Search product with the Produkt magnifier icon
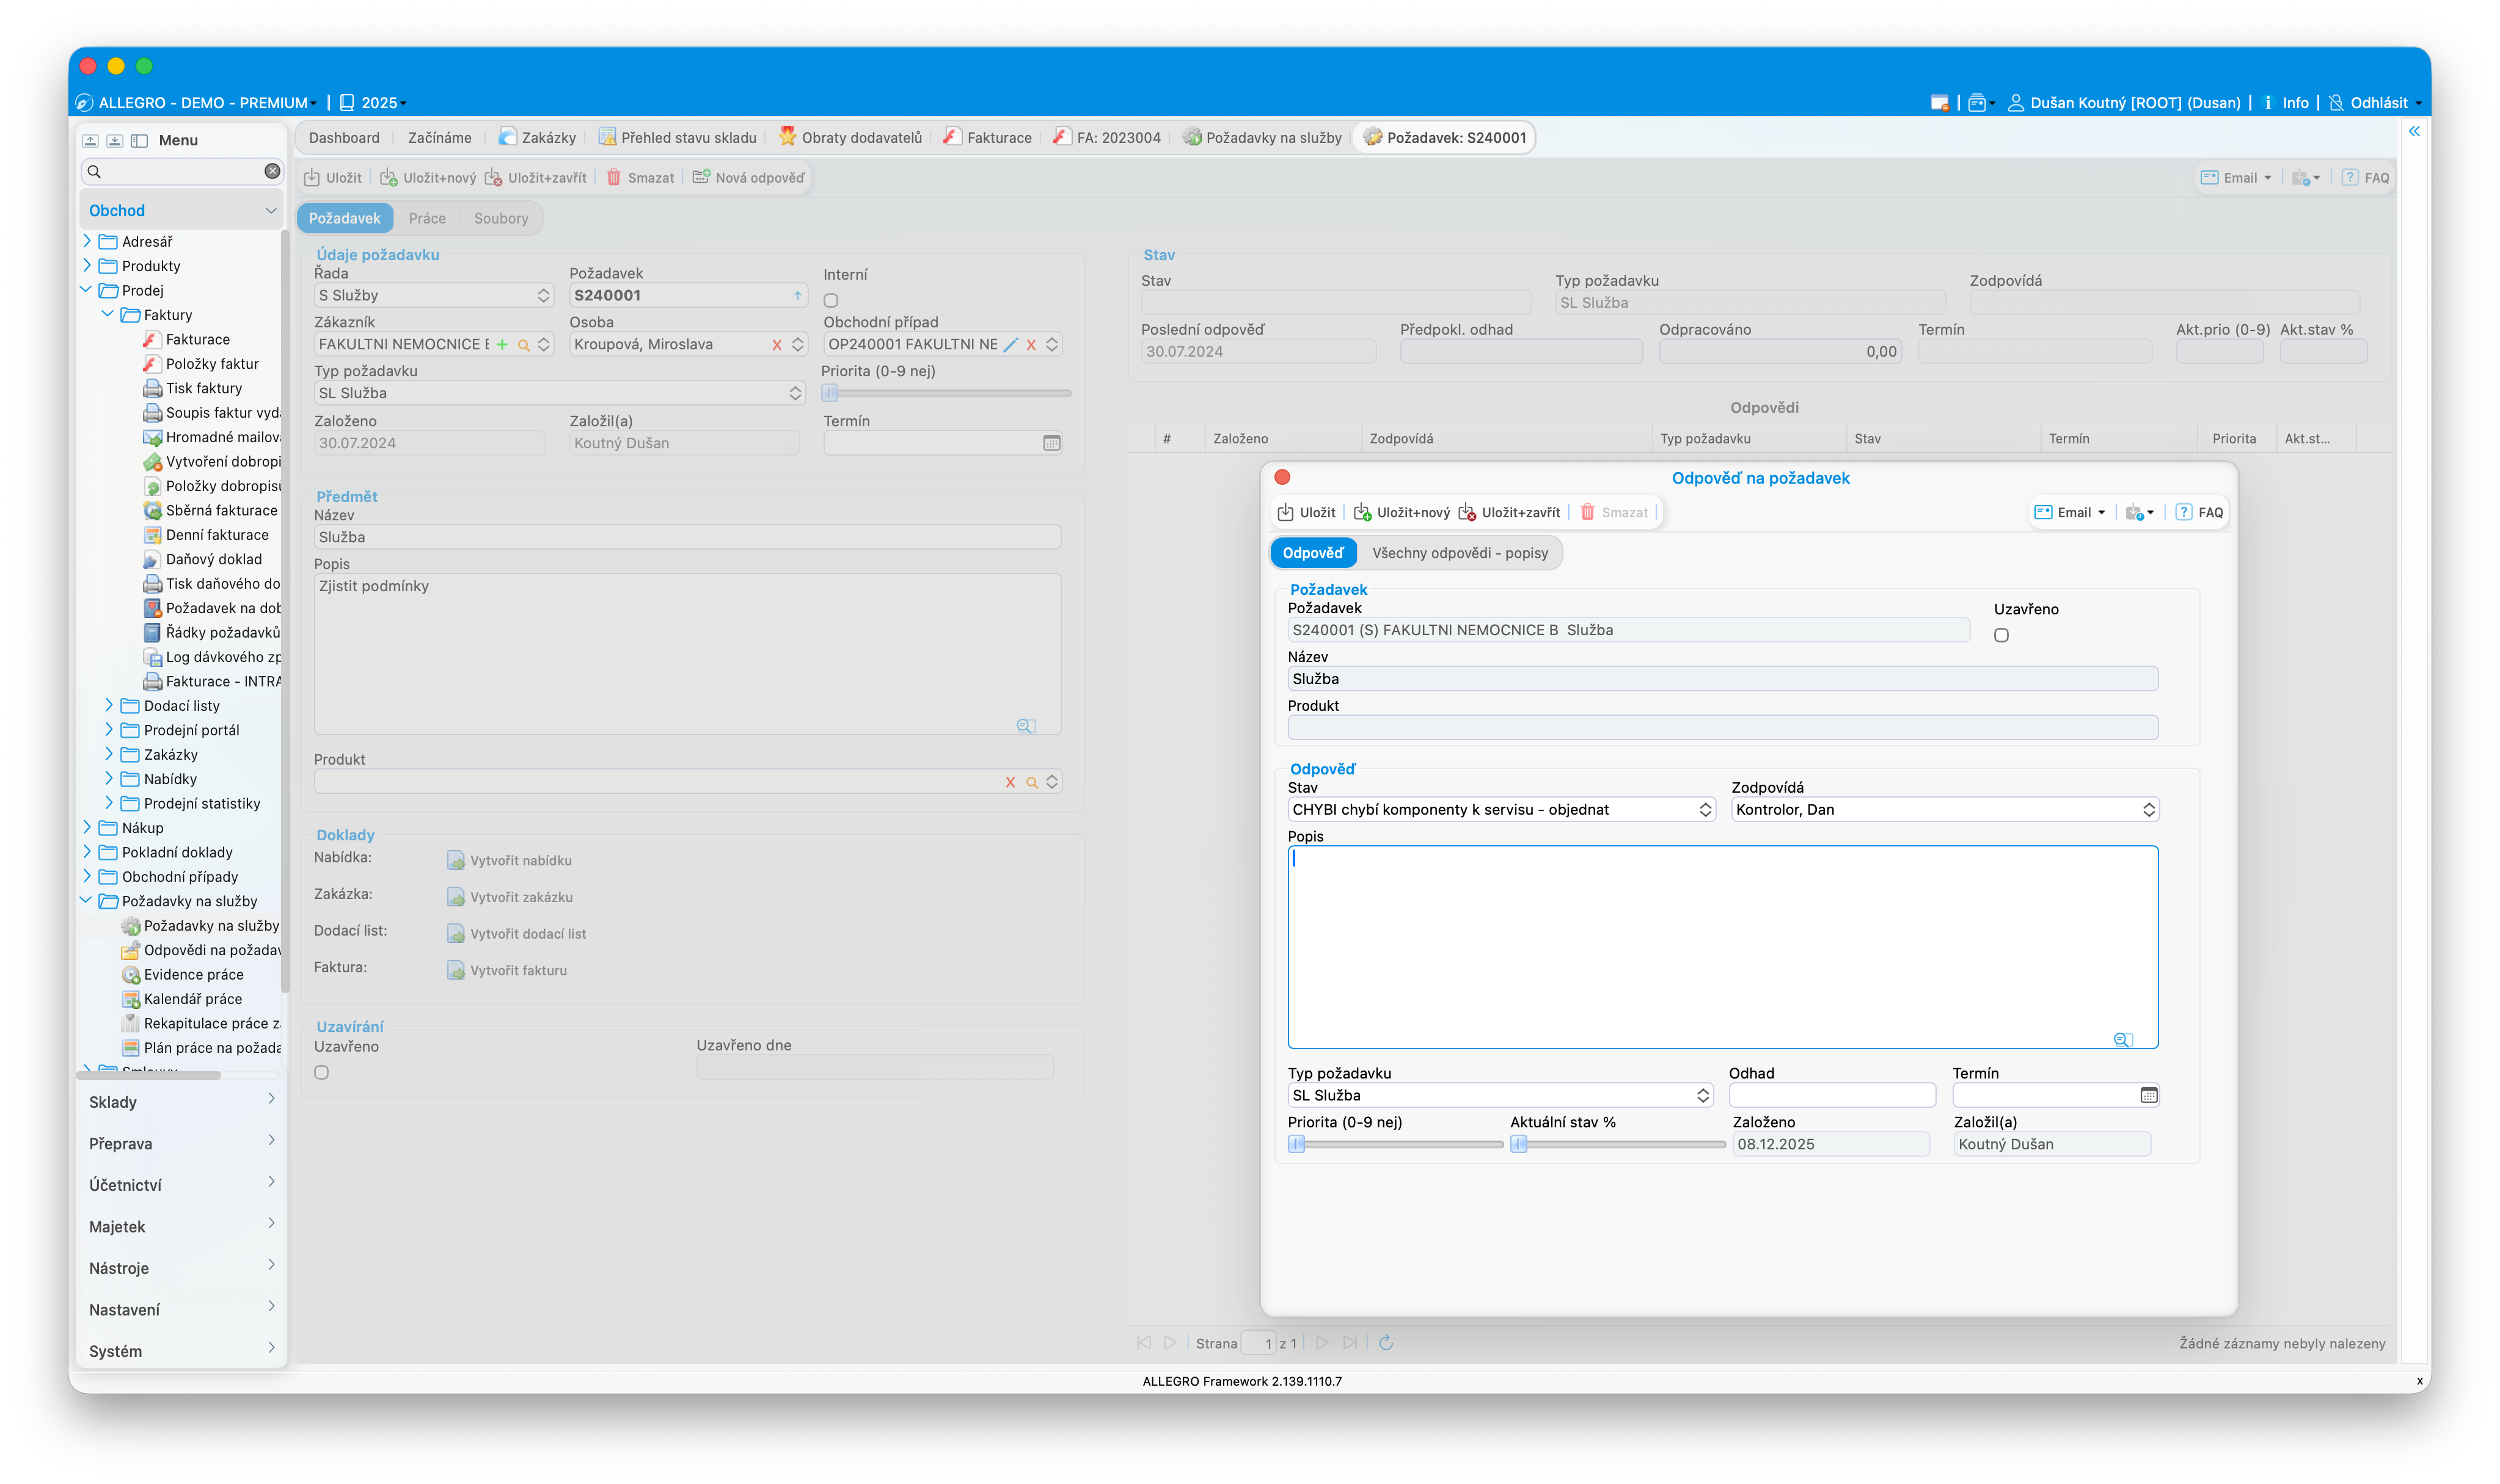The height and width of the screenshot is (1484, 2500). click(x=1031, y=782)
